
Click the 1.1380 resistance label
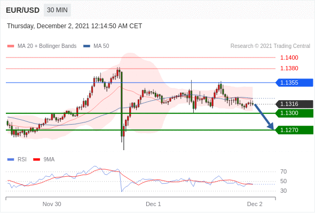click(289, 68)
